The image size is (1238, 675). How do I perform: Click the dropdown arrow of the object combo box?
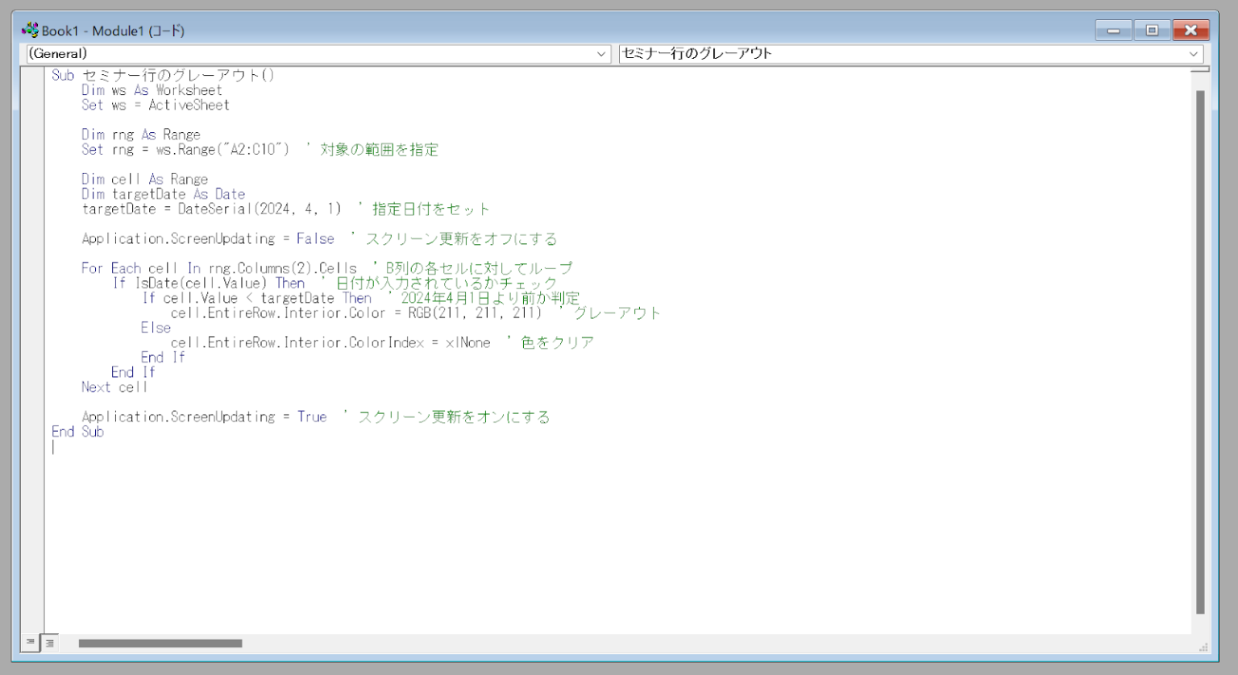[x=602, y=53]
